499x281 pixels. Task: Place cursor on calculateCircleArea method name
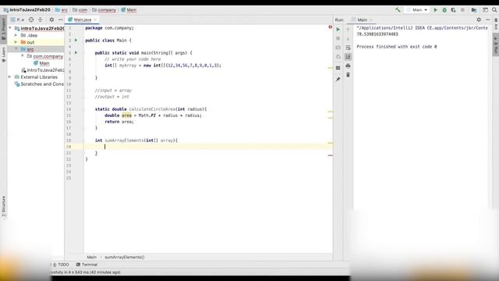[152, 109]
